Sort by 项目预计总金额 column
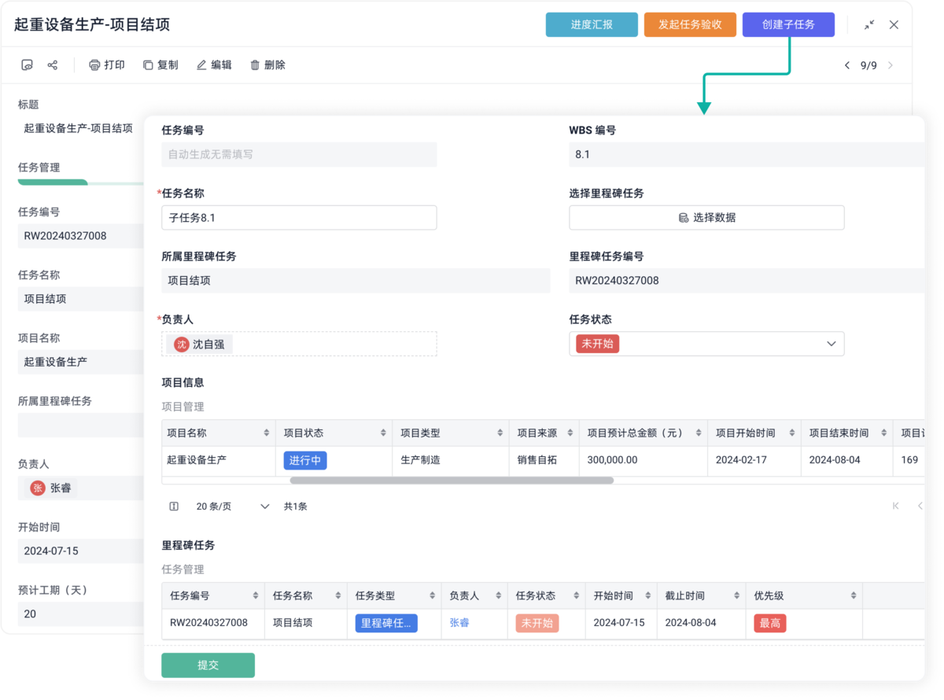Viewport: 944px width, 700px height. pyautogui.click(x=698, y=433)
